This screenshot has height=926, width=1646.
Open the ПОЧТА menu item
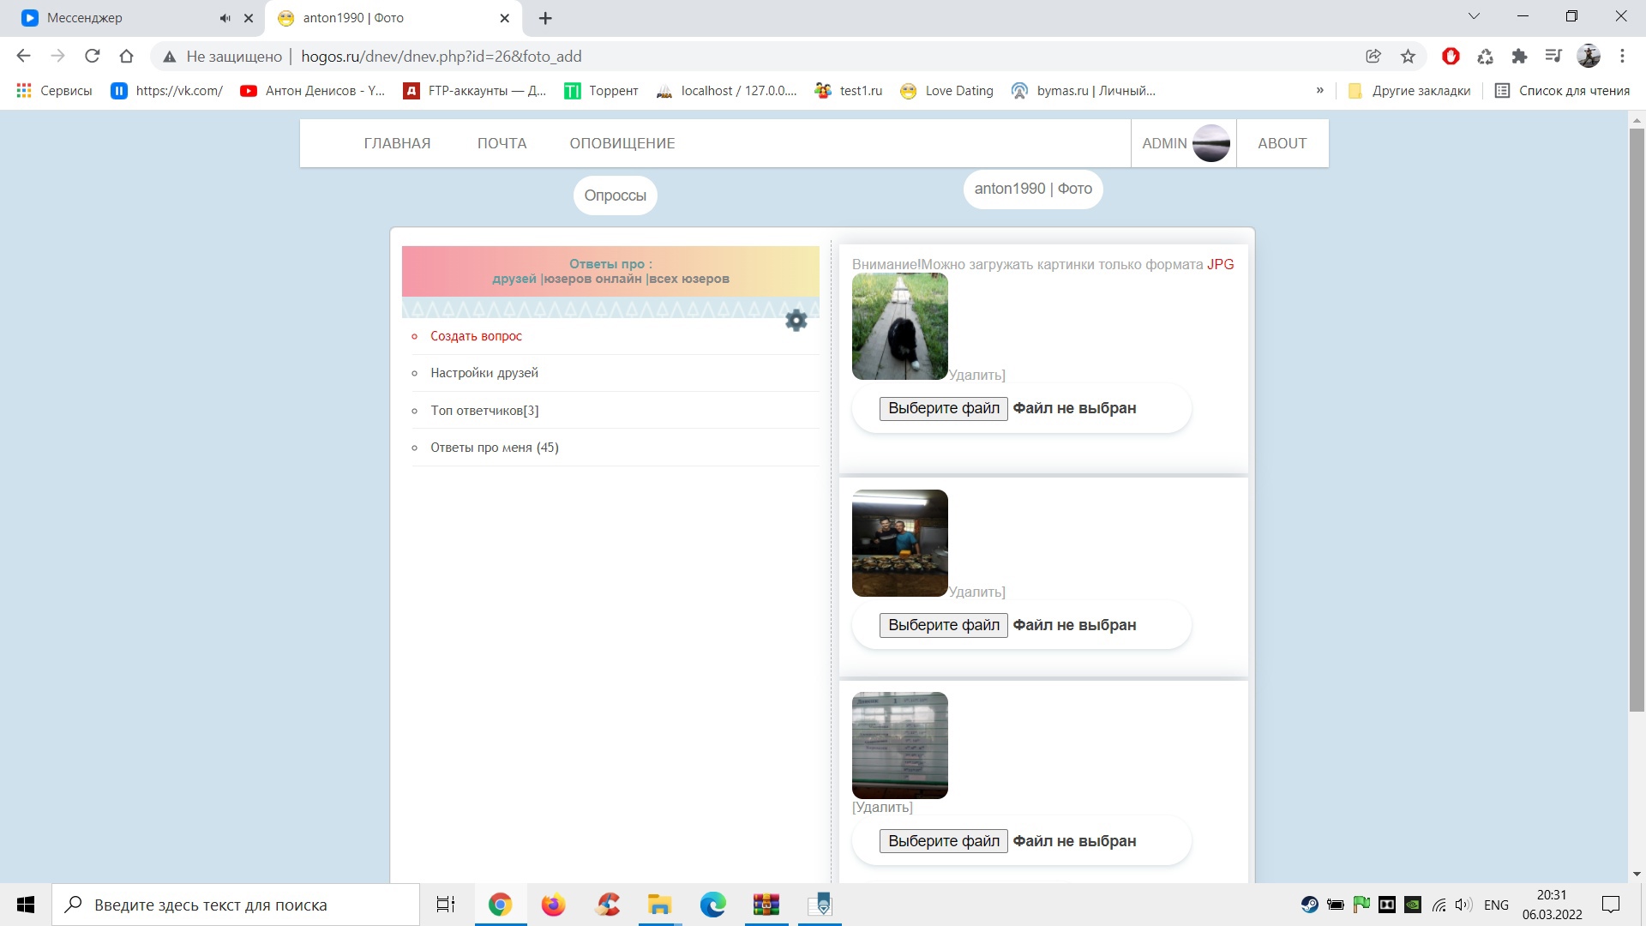coord(502,143)
